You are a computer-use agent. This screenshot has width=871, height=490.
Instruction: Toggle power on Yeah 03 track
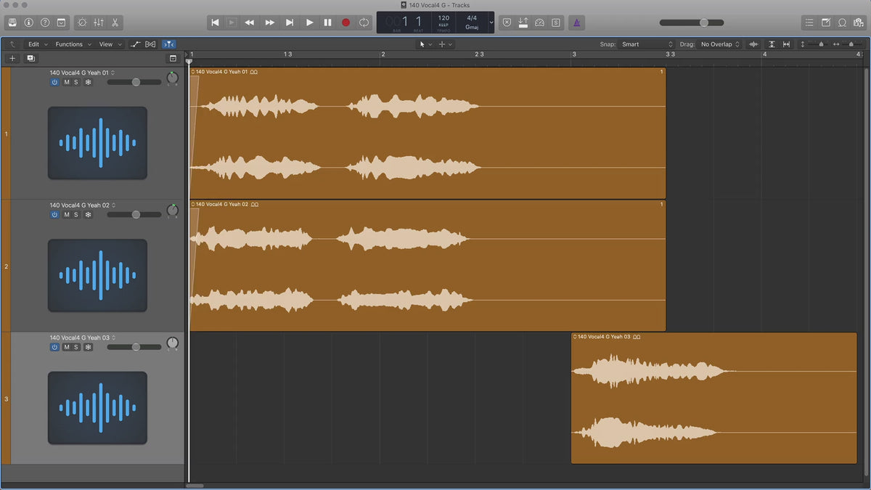pos(54,347)
